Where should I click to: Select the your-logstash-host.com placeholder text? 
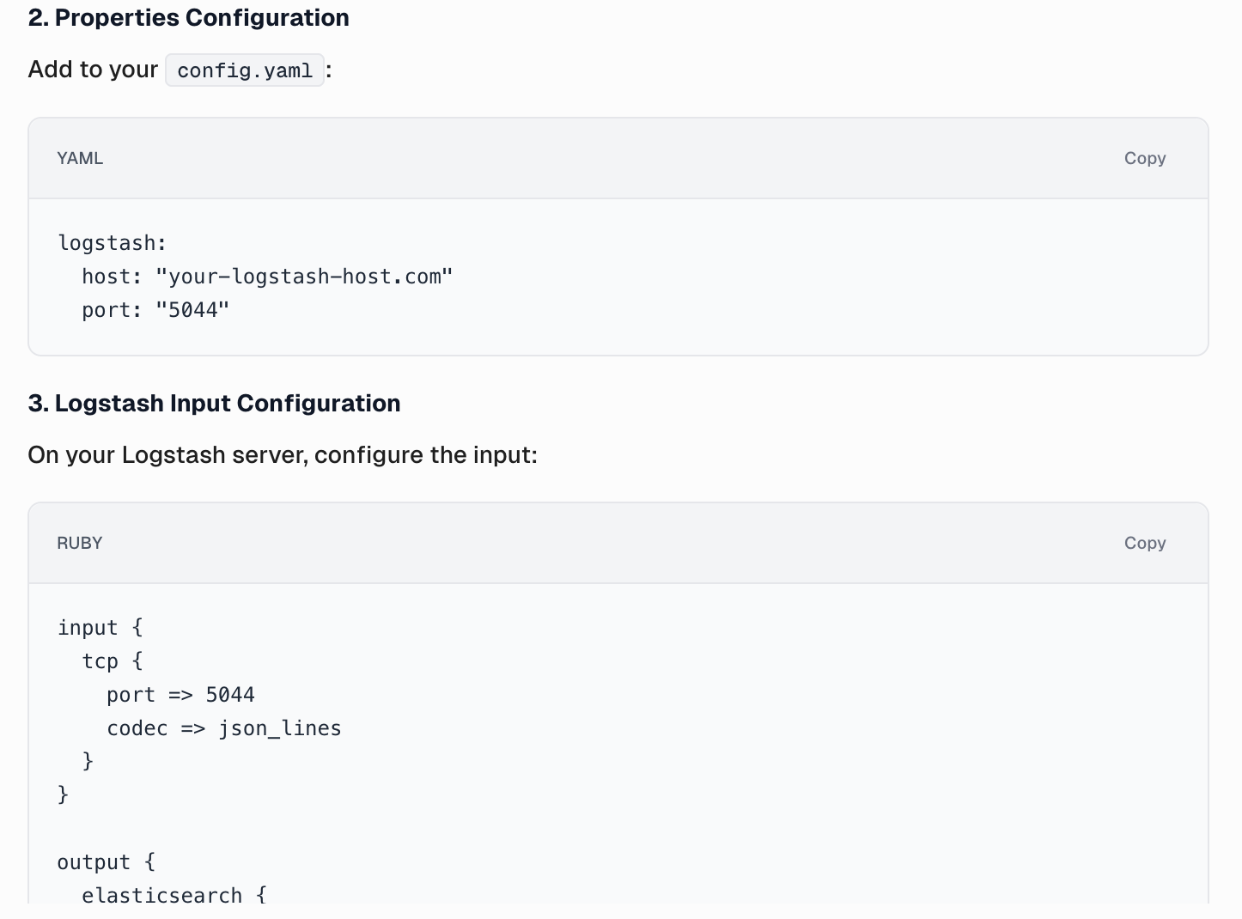click(305, 276)
